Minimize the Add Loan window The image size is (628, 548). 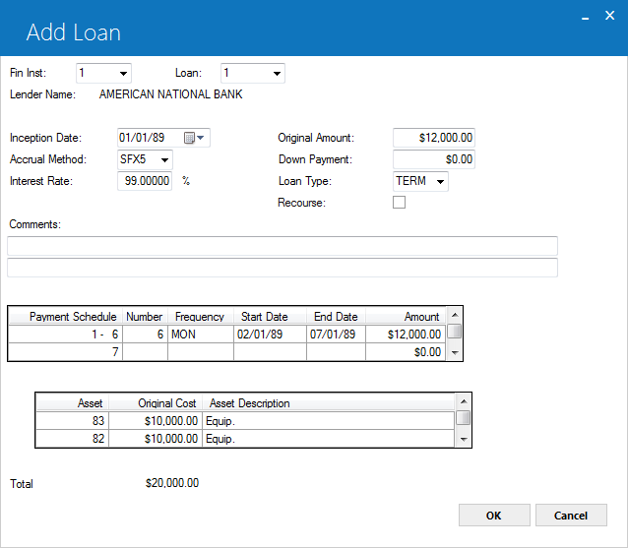tap(585, 17)
